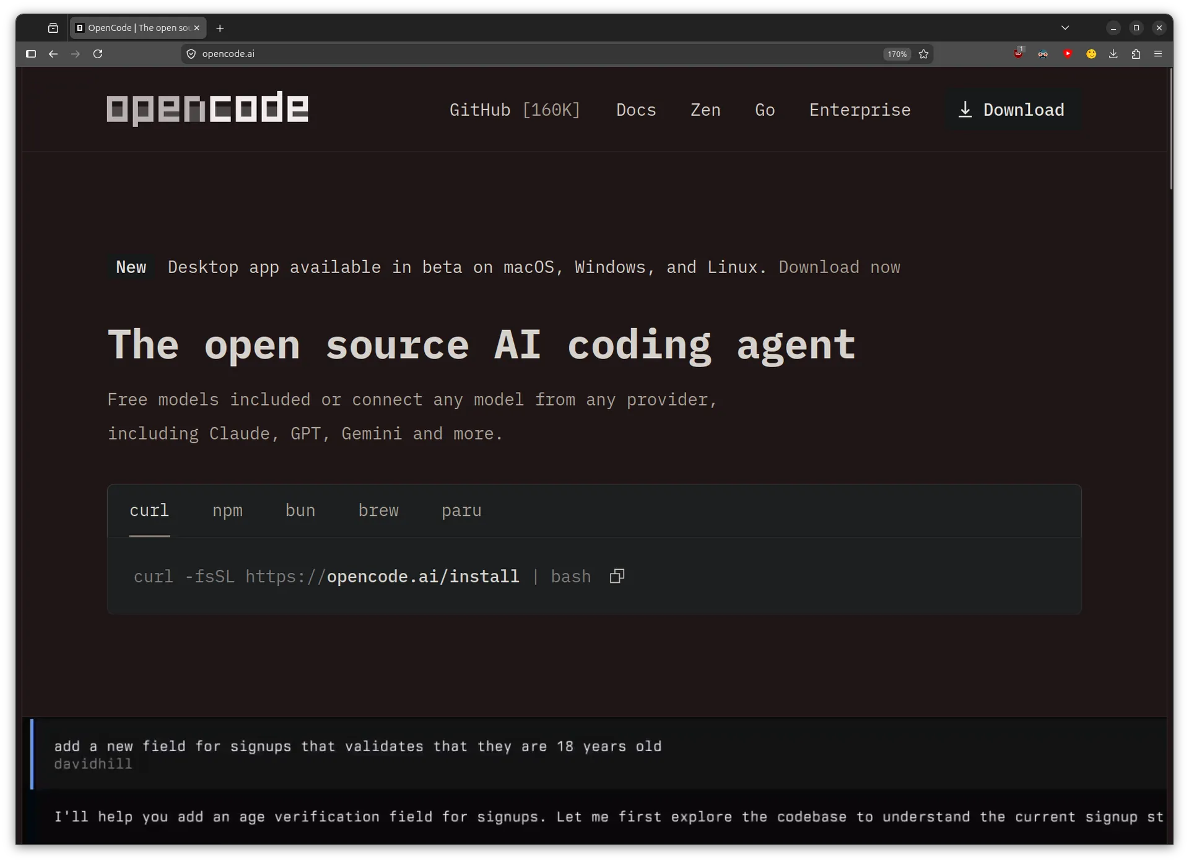Click the curl -fsSL install command text
Viewport: 1189px width, 862px height.
point(362,577)
